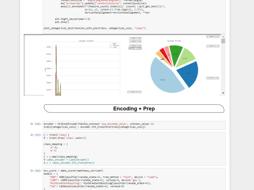Focus the OrdinalEncoder code cell
Screen dimensions: 254x190
pyautogui.click(x=134, y=125)
